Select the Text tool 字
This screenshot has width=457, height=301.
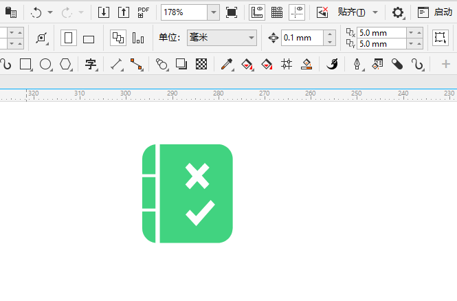pyautogui.click(x=91, y=64)
